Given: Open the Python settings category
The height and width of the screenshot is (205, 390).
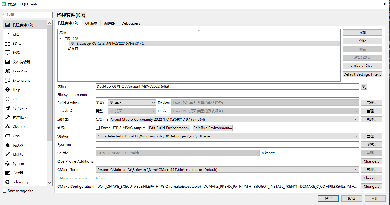Looking at the screenshot, I should pyautogui.click(x=25, y=163).
